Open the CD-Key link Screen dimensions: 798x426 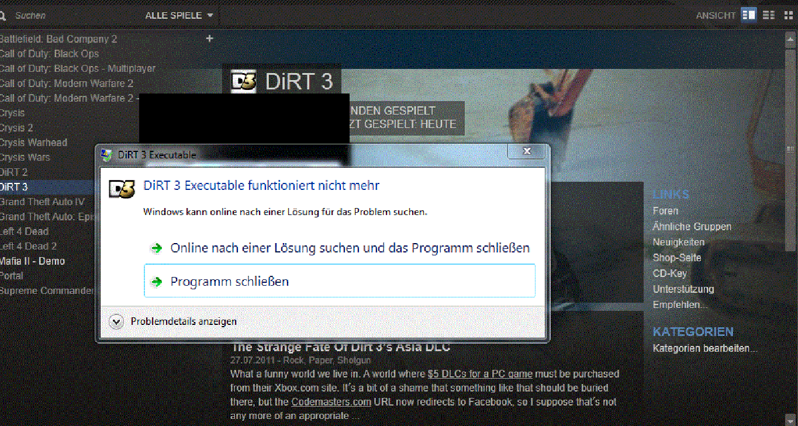pyautogui.click(x=669, y=273)
